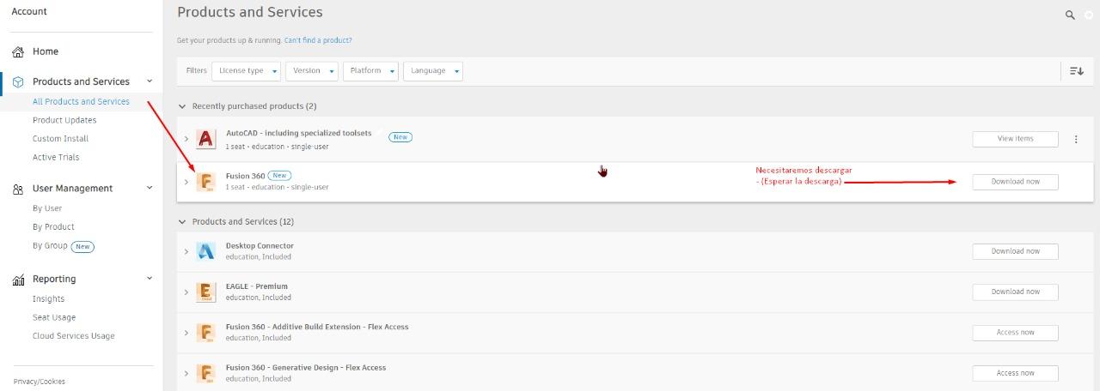Screen dimensions: 1100x391
Task: Expand the AutoCAD product row
Action: click(186, 139)
